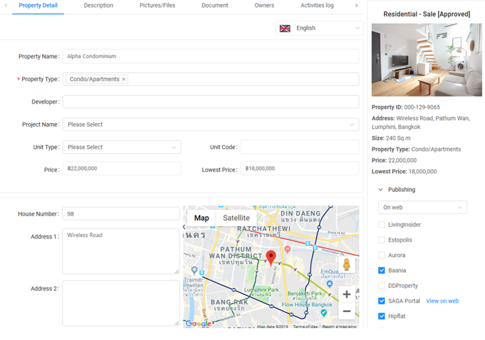Collapse the Publishing section
485x340 pixels.
pos(381,190)
